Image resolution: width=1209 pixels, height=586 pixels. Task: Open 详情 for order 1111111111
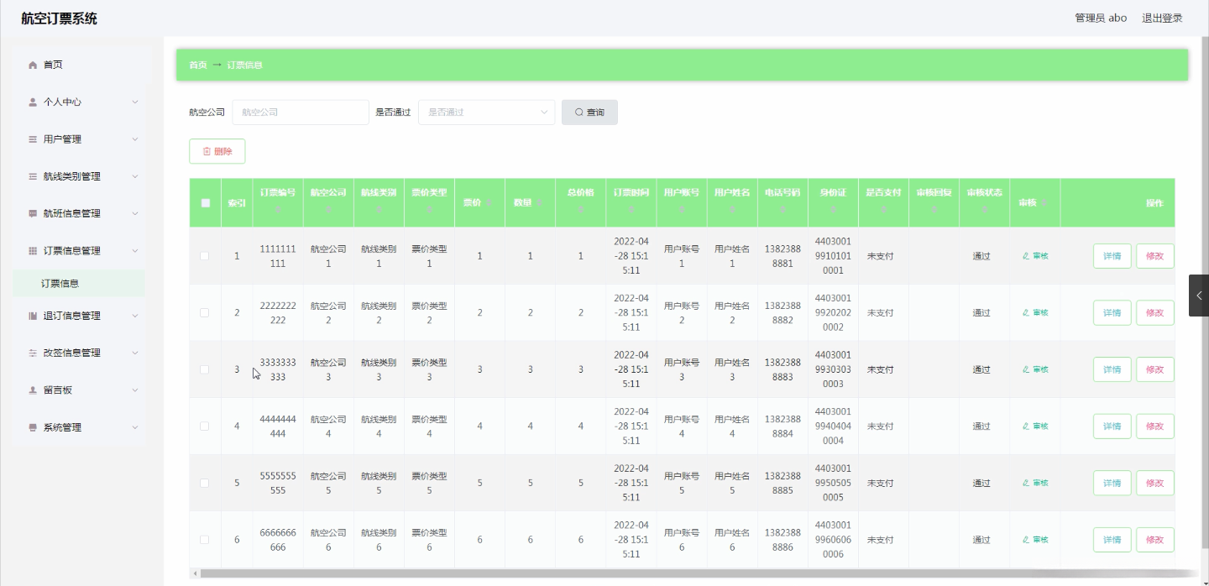coord(1112,256)
